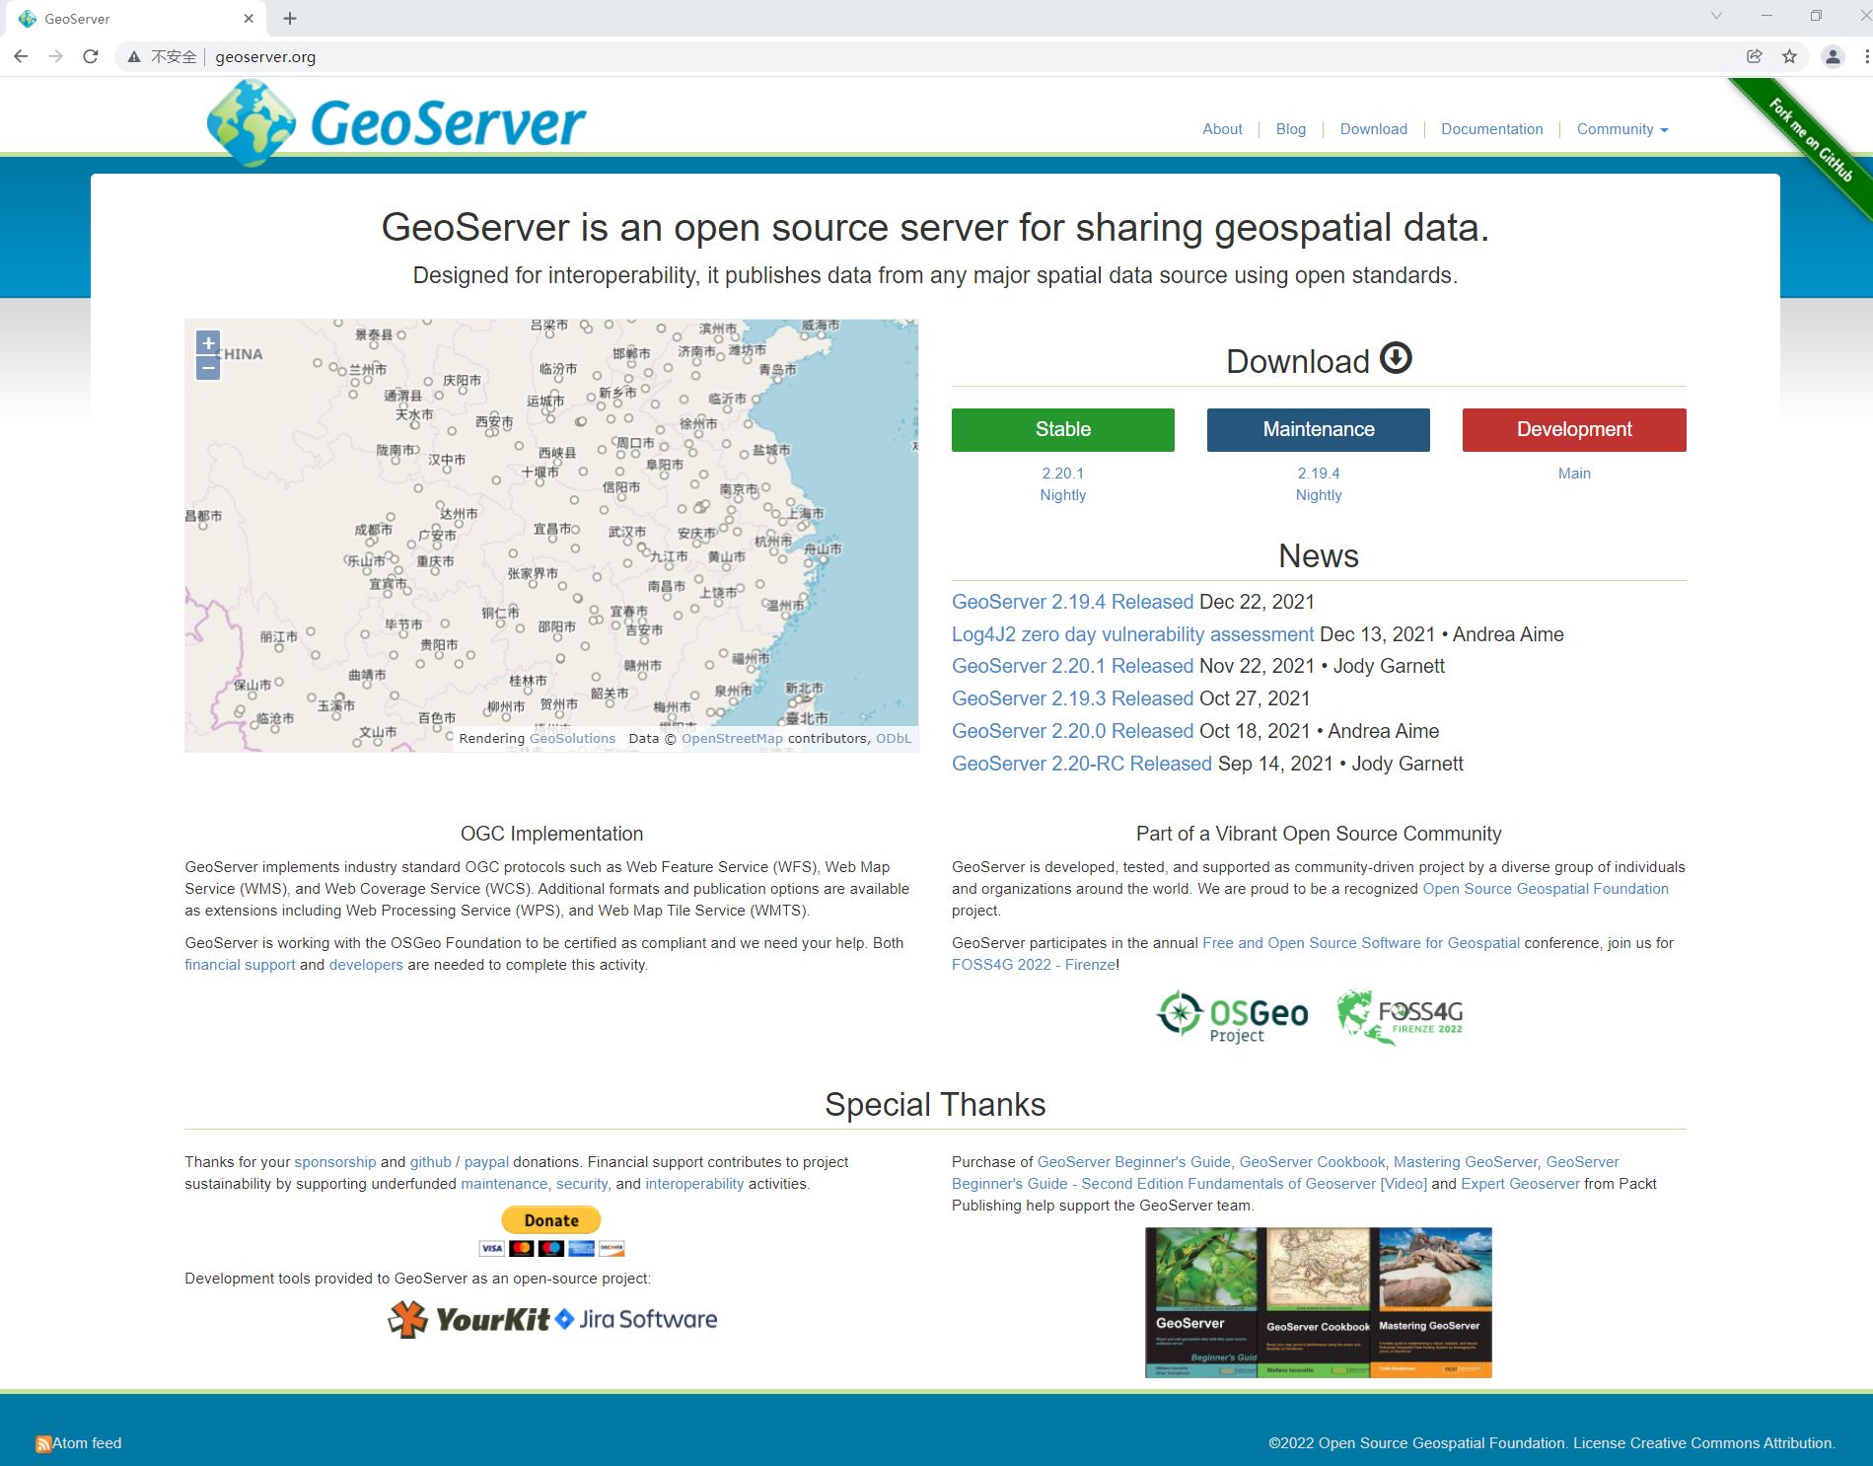
Task: Click the Download arrow circle icon
Action: 1396,357
